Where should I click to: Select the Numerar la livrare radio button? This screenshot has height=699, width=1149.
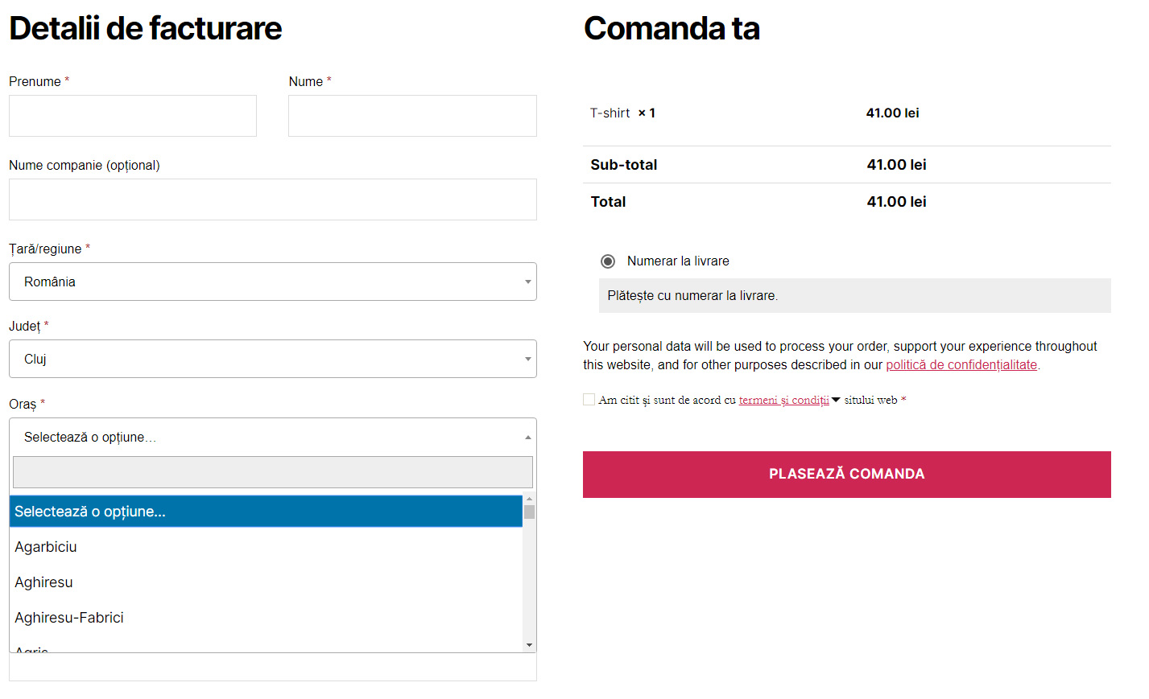click(x=608, y=261)
